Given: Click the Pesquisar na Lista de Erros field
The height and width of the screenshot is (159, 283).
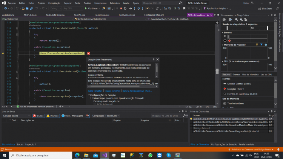Looking at the screenshot, I should [x=167, y=116].
